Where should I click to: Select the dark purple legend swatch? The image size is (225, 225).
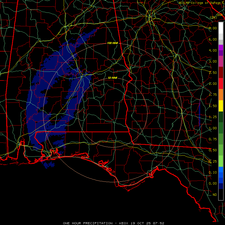click(x=221, y=53)
